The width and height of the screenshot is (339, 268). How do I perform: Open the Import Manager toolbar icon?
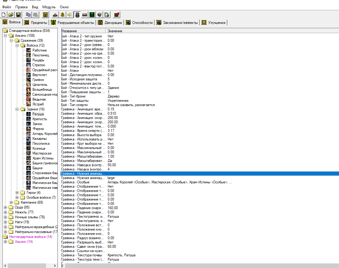pyautogui.click(x=107, y=15)
